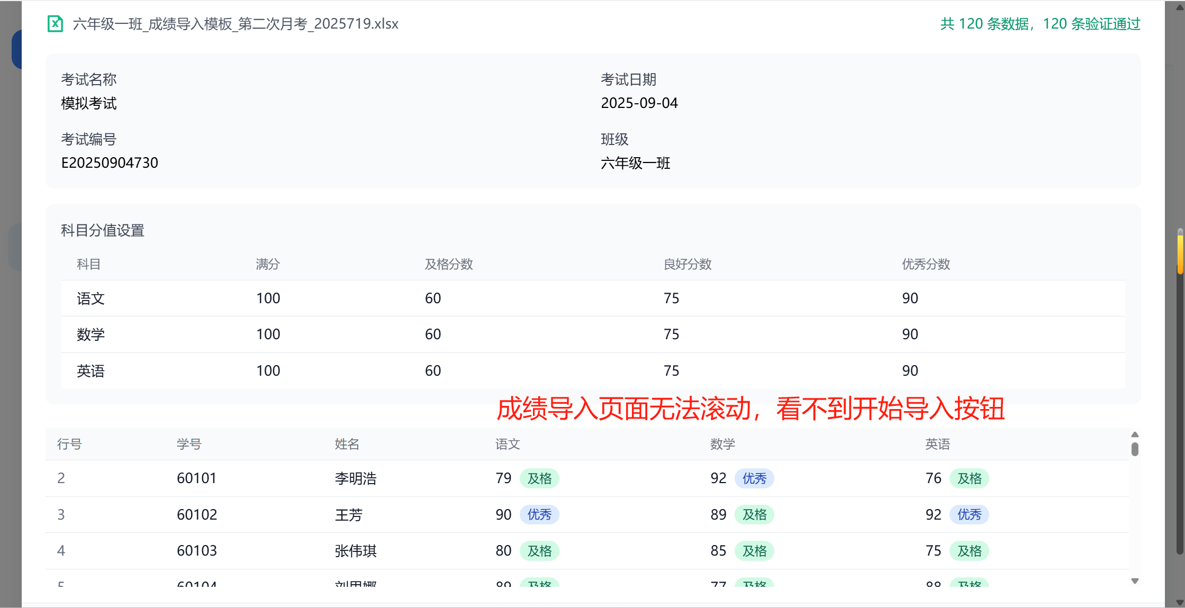This screenshot has height=608, width=1185.
Task: Click the blue sidebar button on the left edge
Action: (x=16, y=49)
